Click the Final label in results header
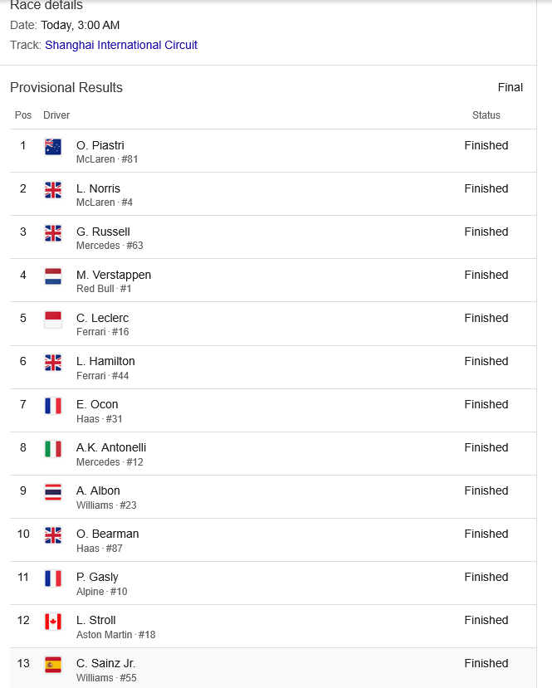Screen dimensions: 552x688 (x=510, y=88)
